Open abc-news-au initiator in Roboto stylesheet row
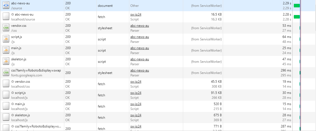Viewport: 316px width, 131px height. 140,70
